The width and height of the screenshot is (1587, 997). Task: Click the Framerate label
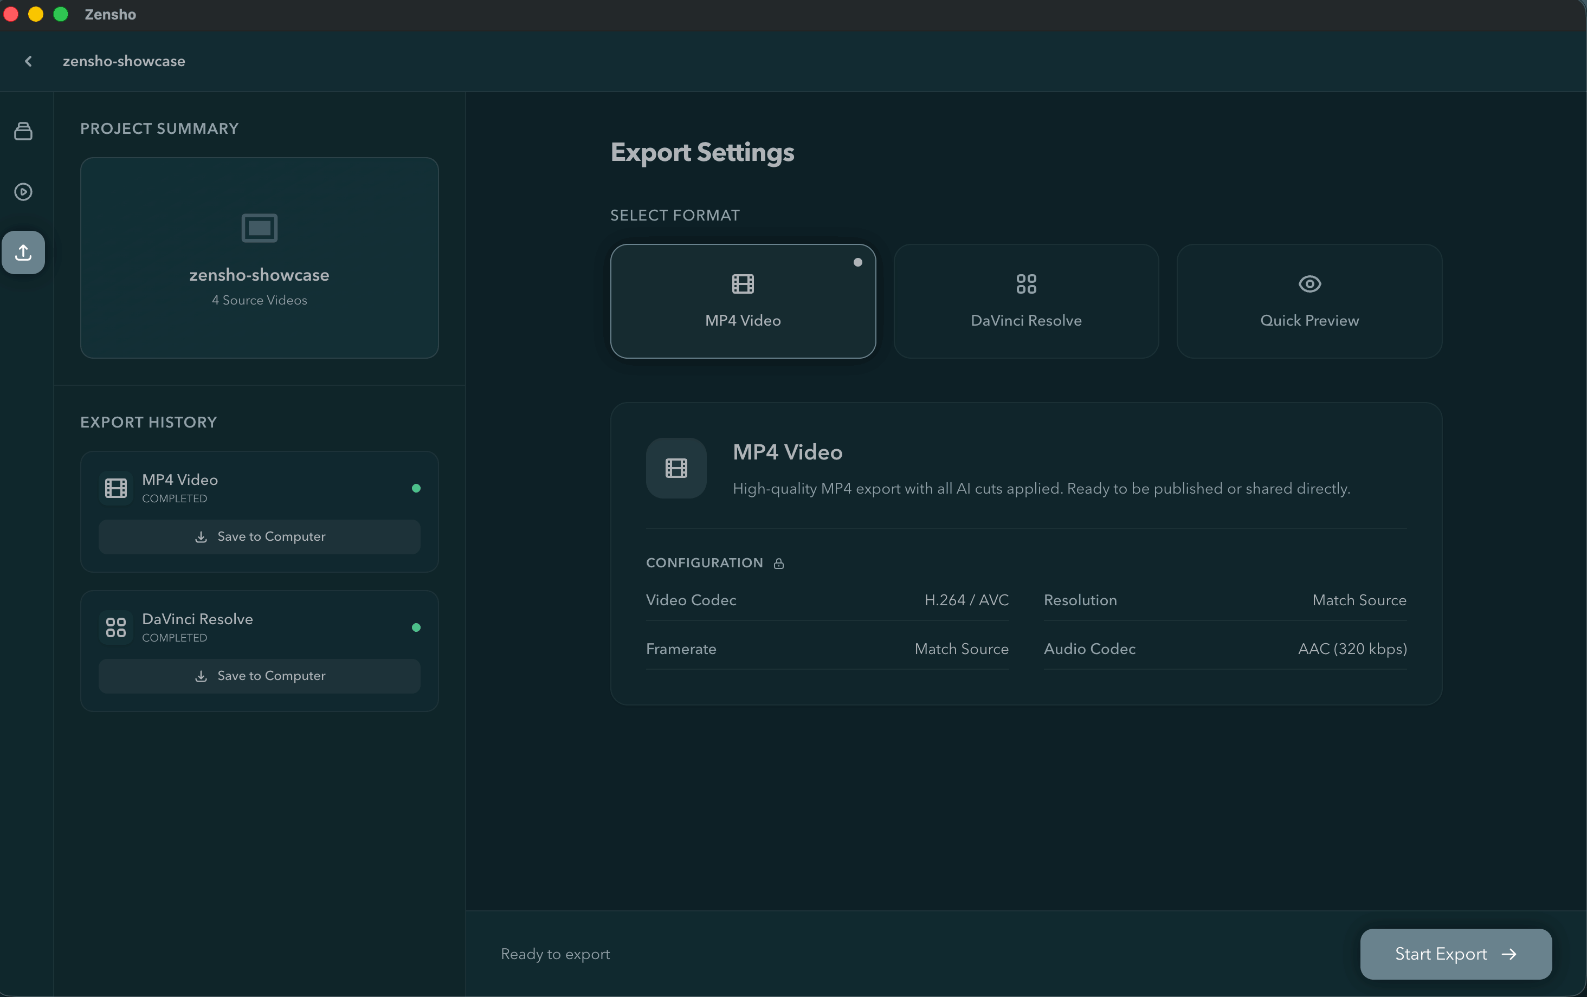(x=681, y=649)
